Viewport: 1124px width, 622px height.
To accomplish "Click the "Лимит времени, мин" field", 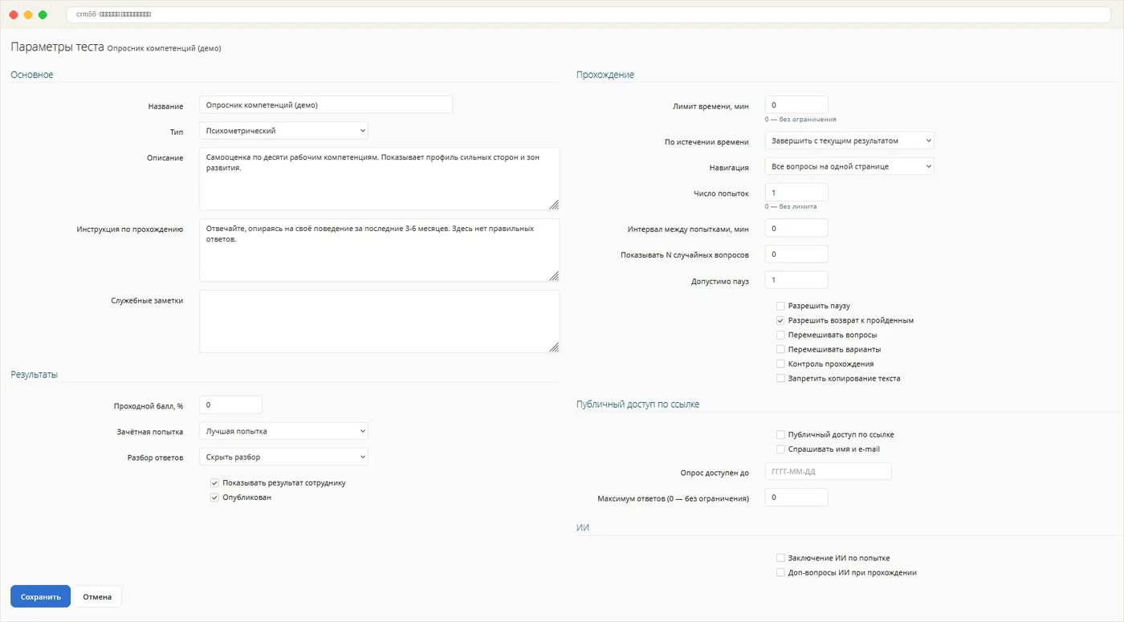I will [796, 105].
